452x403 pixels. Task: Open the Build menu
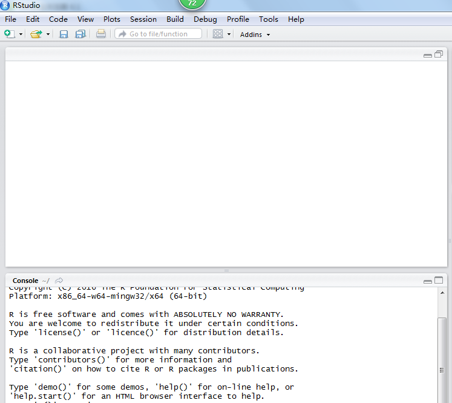[175, 19]
